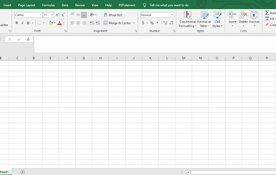This screenshot has width=276, height=175.
Task: Open the Font Name dropdown
Action: click(x=41, y=15)
